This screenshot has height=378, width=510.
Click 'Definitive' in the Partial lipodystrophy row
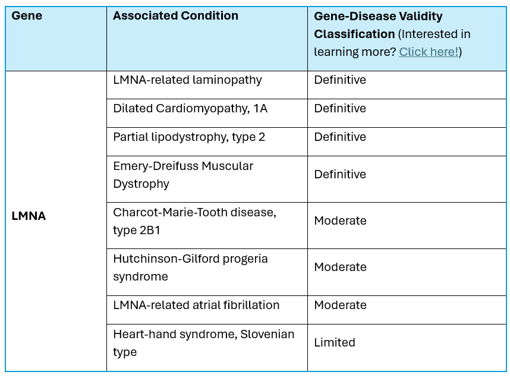340,137
